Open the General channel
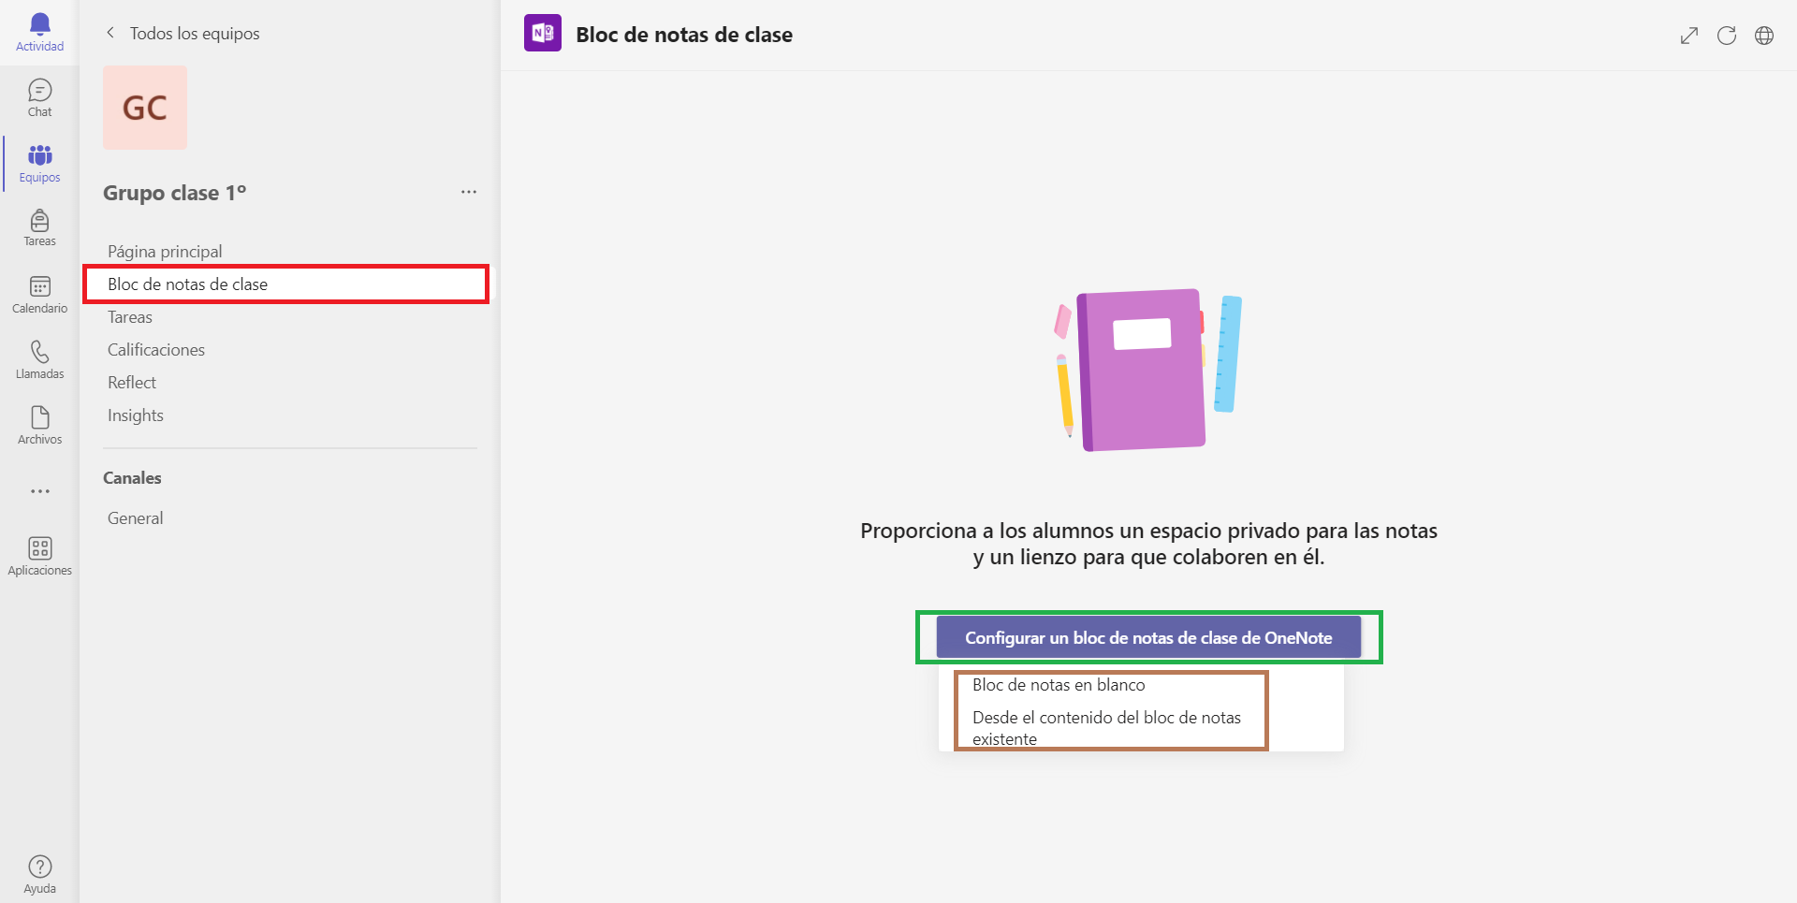The image size is (1797, 903). click(136, 518)
